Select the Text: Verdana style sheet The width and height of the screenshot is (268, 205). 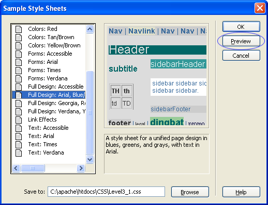coord(46,152)
